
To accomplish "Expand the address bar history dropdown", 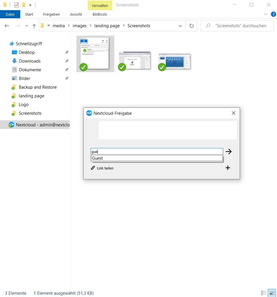I will point(180,26).
